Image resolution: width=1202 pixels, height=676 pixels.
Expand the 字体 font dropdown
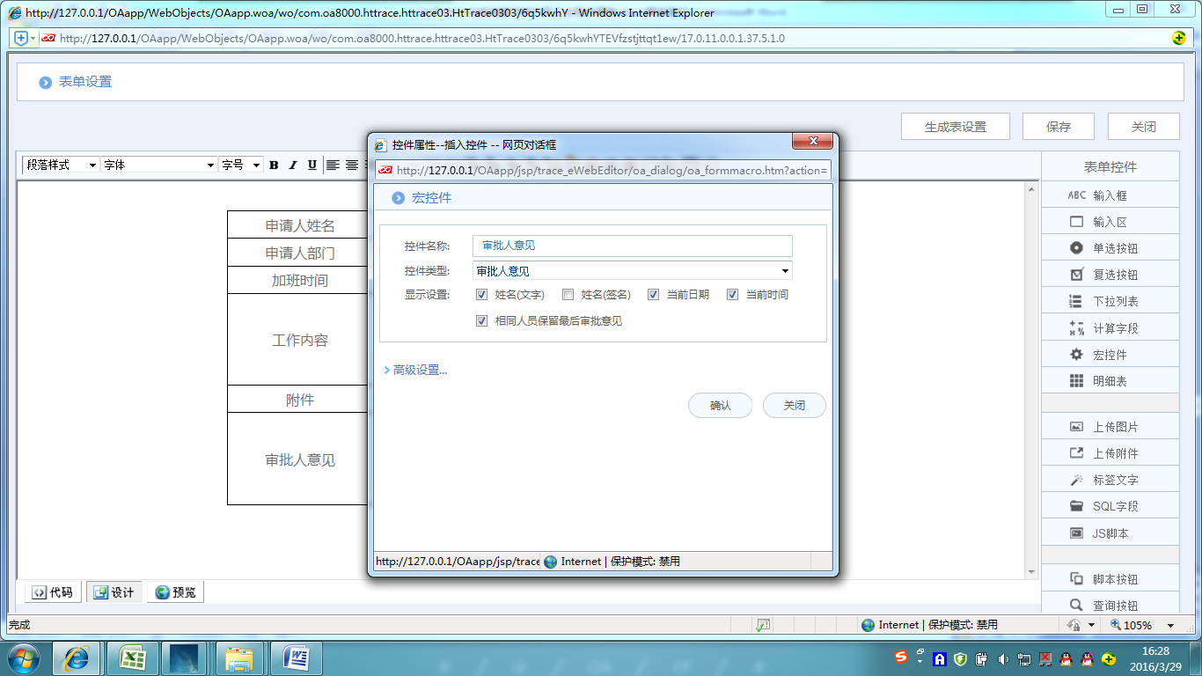coord(208,165)
